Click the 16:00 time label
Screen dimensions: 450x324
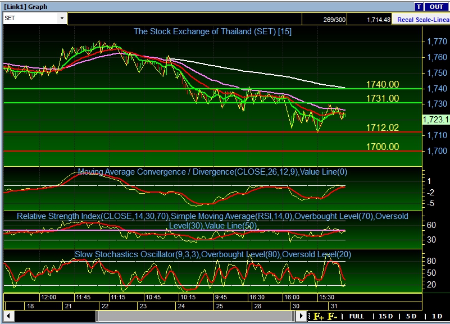(x=292, y=298)
